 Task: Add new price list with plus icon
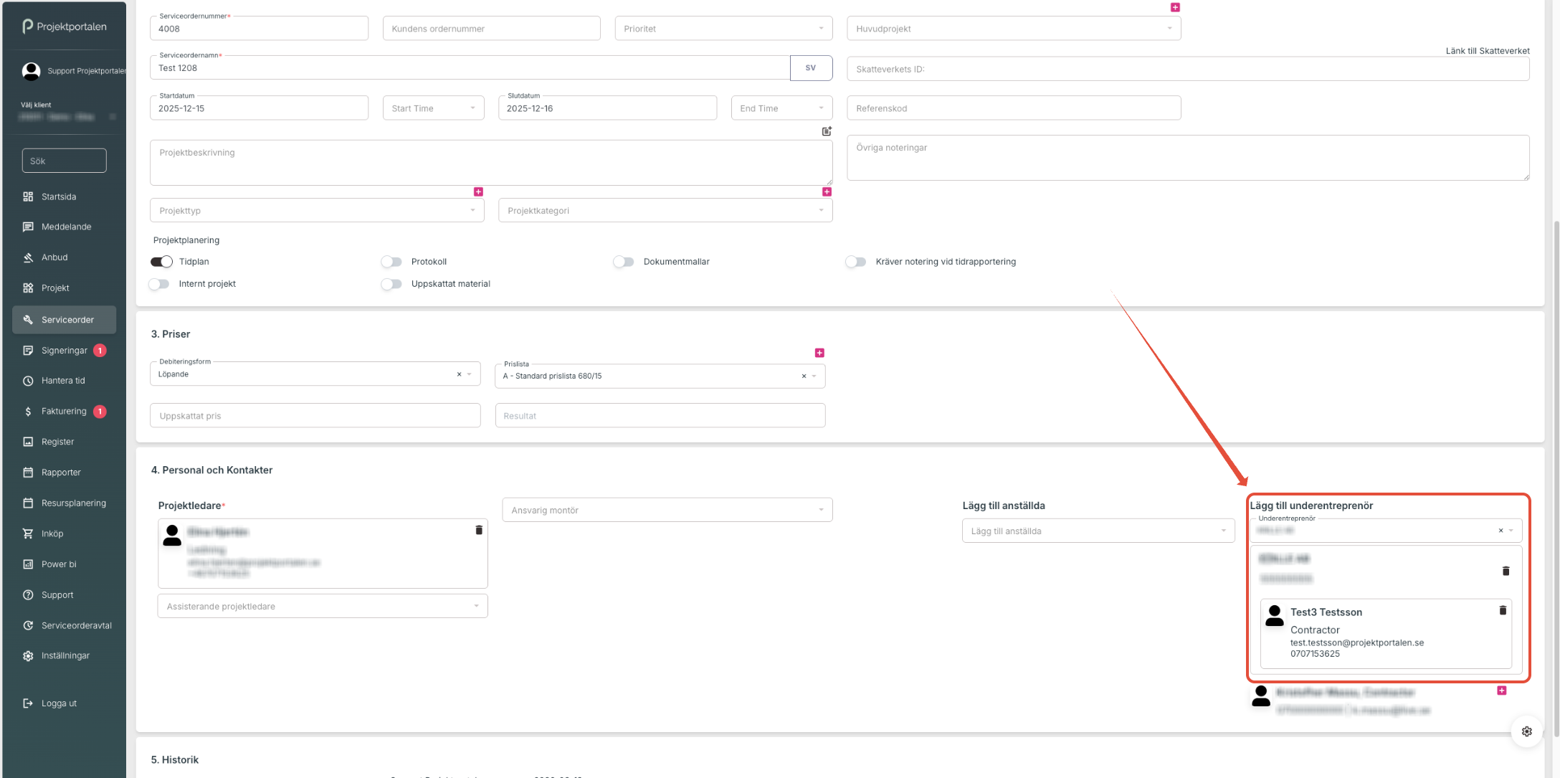point(819,353)
